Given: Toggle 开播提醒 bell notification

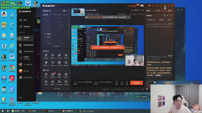Looking at the screenshot, I should [135, 10].
